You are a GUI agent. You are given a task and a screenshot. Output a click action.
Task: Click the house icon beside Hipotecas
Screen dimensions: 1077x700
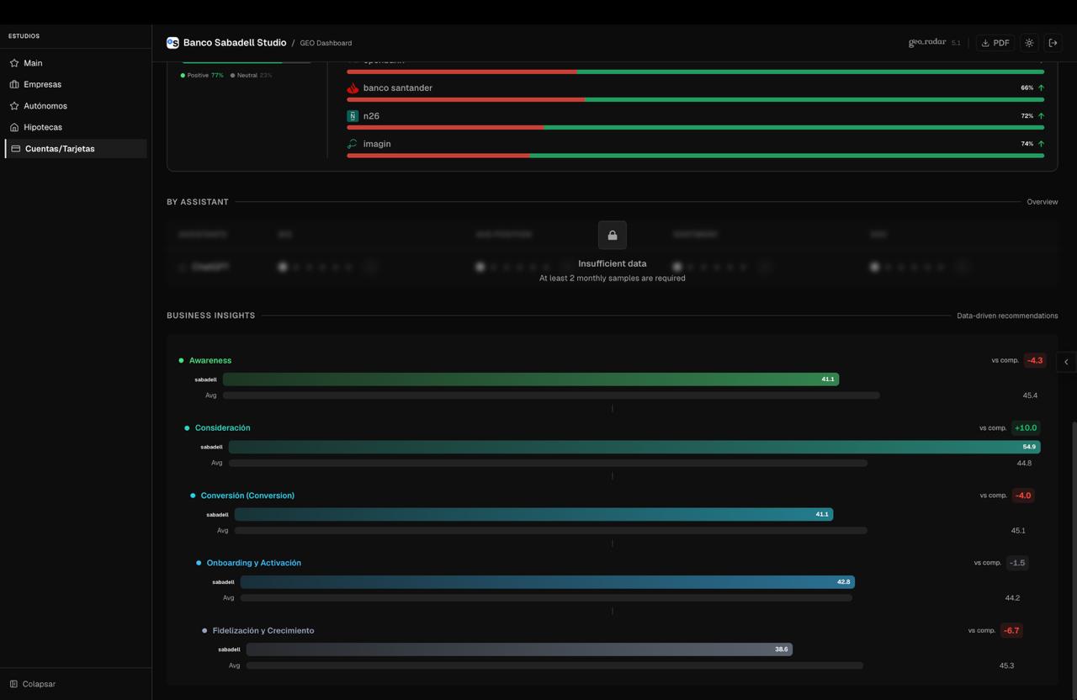pos(14,127)
